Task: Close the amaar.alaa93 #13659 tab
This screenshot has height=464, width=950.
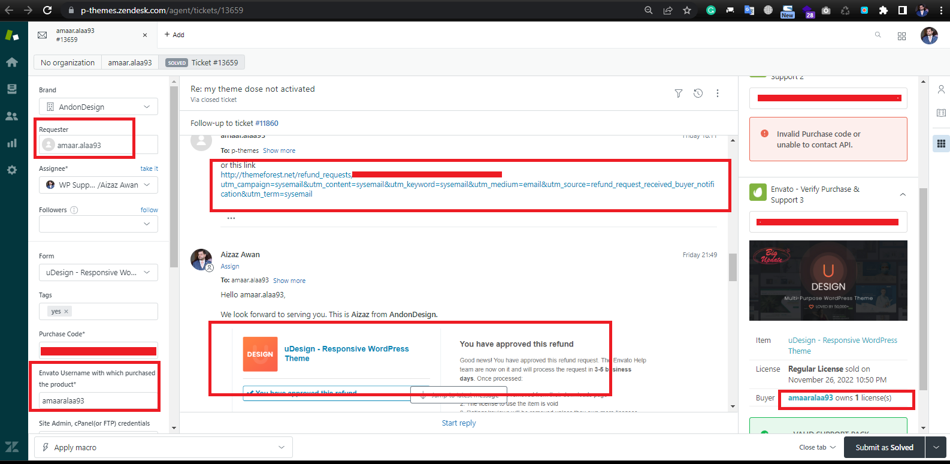Action: [x=145, y=35]
